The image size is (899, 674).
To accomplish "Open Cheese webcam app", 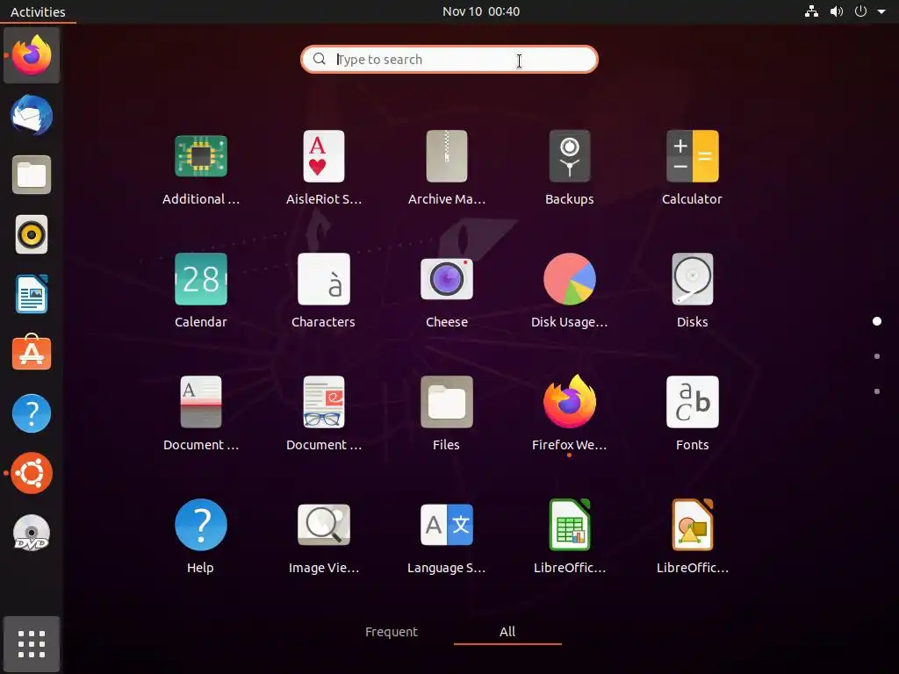I will [447, 279].
